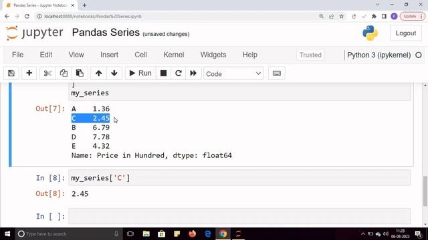Toggle browser side panel icon
The height and width of the screenshot is (240, 428).
click(384, 16)
